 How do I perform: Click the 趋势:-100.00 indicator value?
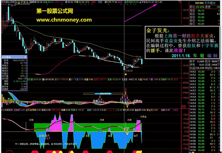point(93,110)
